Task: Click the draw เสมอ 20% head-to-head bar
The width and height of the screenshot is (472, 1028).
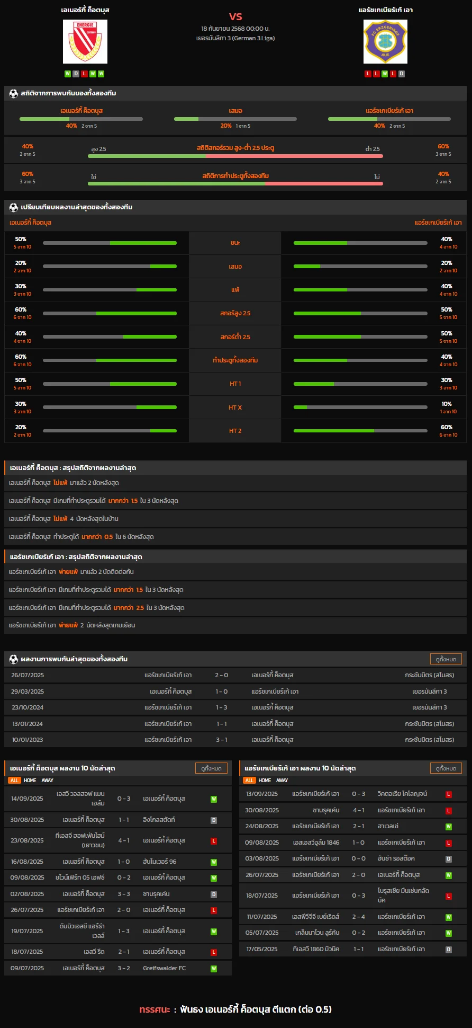Action: (x=235, y=119)
